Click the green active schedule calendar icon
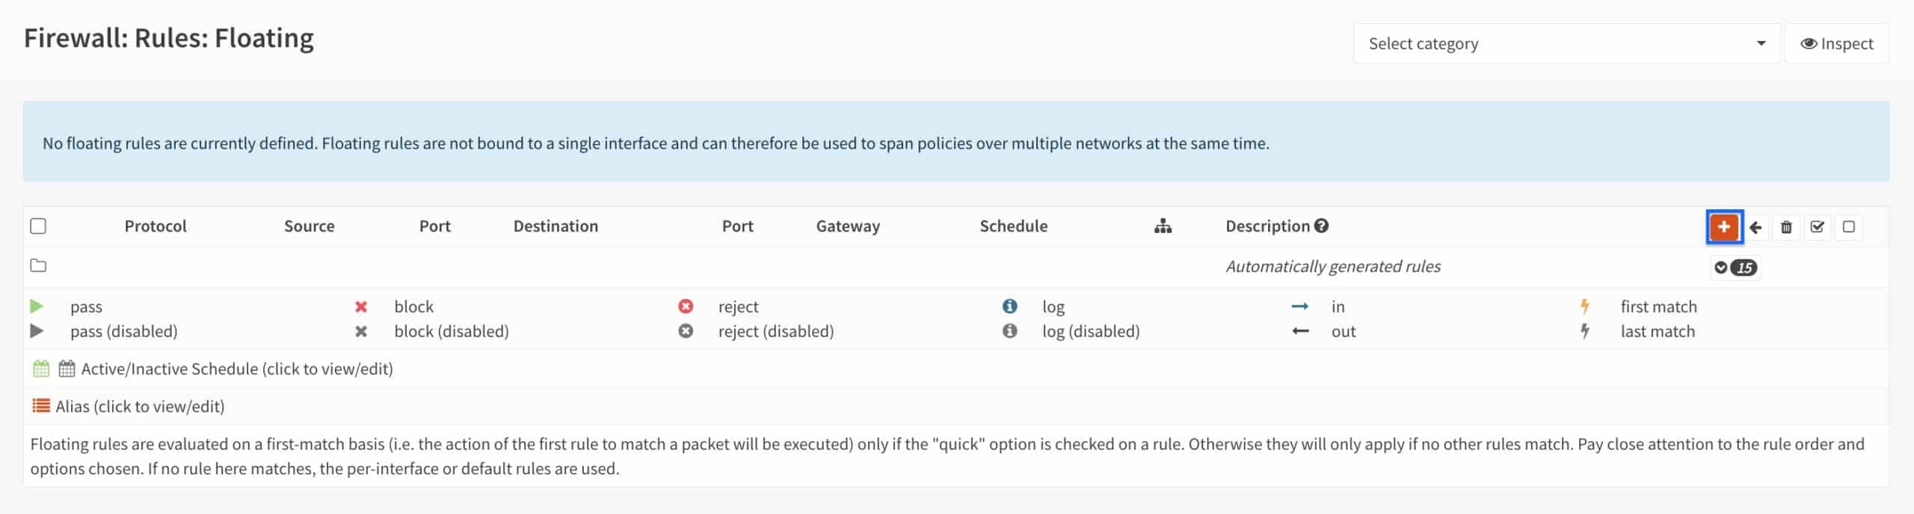The width and height of the screenshot is (1914, 514). pyautogui.click(x=41, y=368)
